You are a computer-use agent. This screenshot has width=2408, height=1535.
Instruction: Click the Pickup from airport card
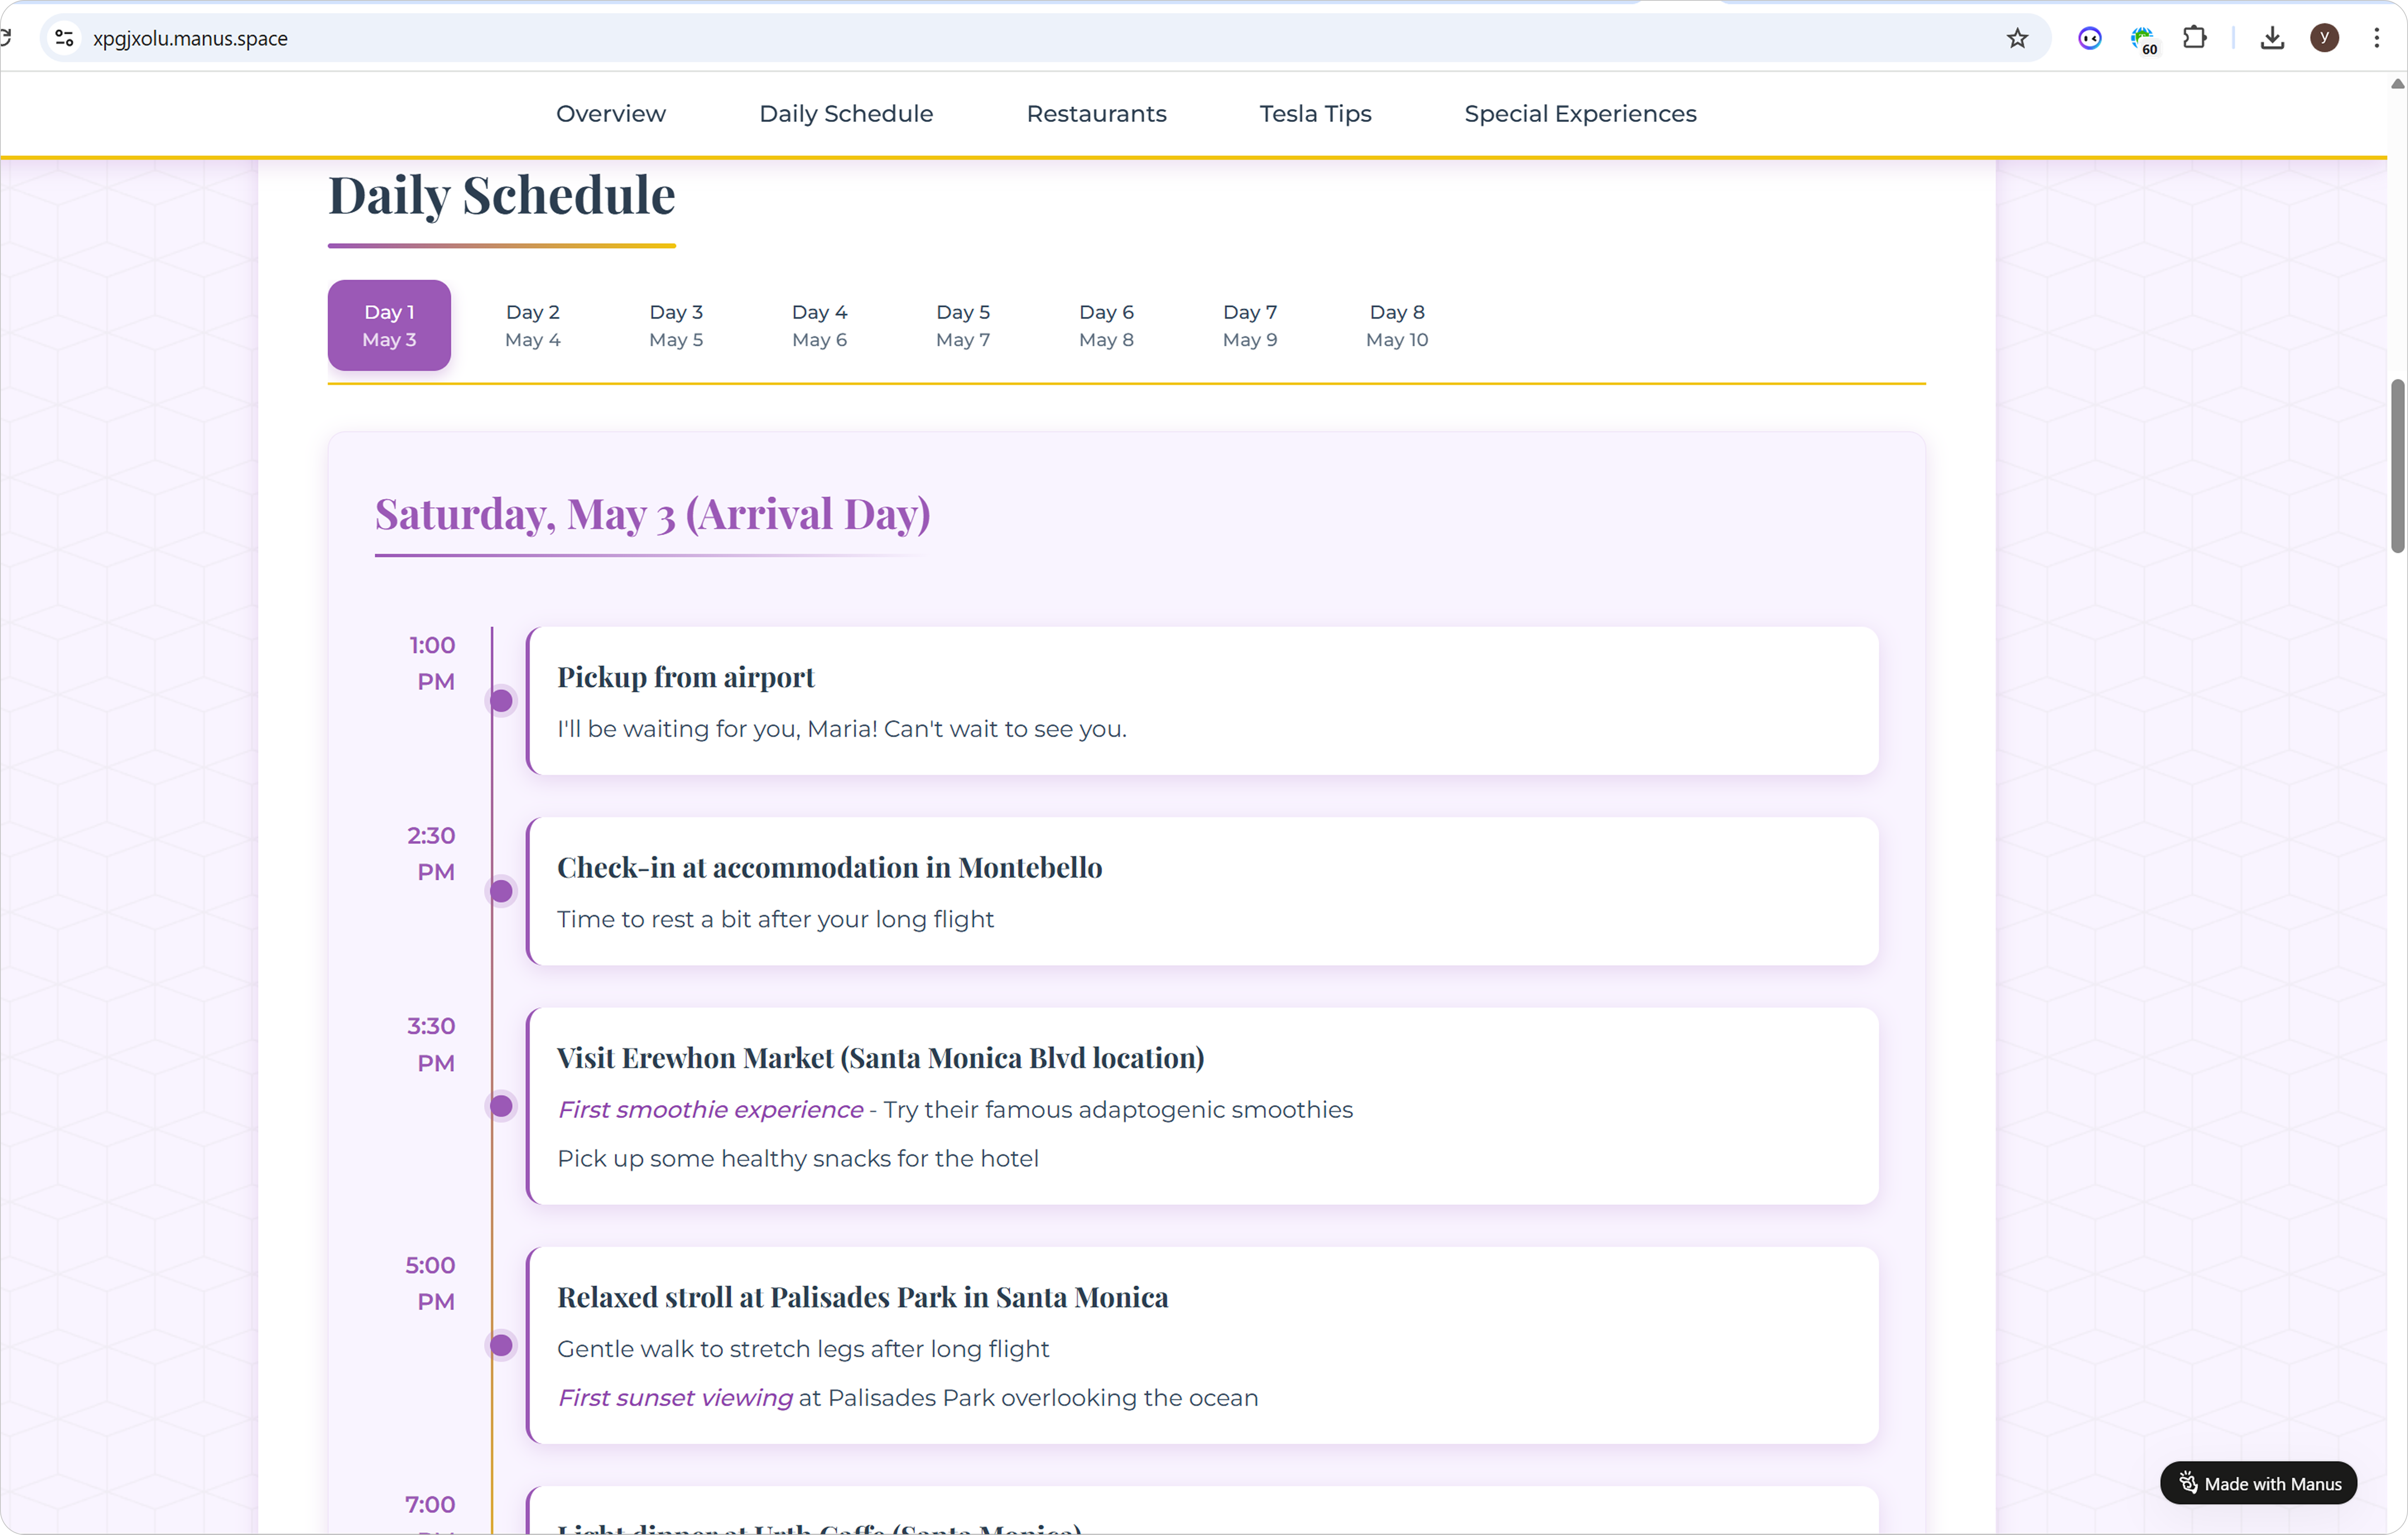tap(1202, 701)
